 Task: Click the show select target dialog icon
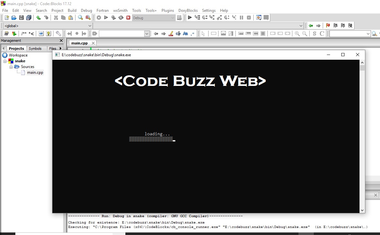(x=179, y=18)
